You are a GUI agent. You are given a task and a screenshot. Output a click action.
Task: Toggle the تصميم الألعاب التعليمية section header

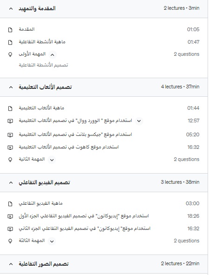104,87
